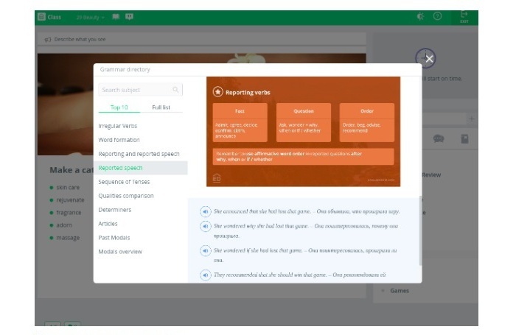Play audio for 'She wondered why' sentence
The image size is (516, 335).
tap(206, 226)
